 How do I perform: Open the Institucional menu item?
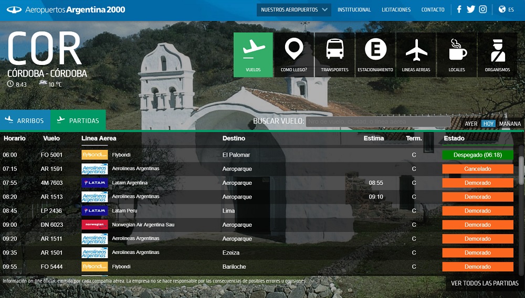point(354,9)
